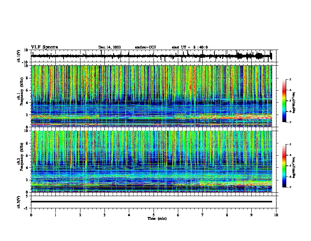This screenshot has height=241, width=311.
Task: Click the "9" tick on the time axis
Action: pyautogui.click(x=251, y=215)
